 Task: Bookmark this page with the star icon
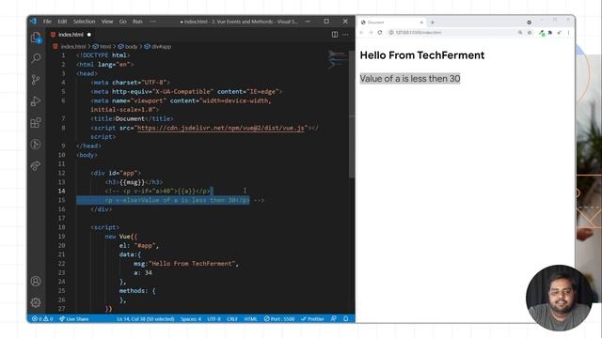point(530,33)
